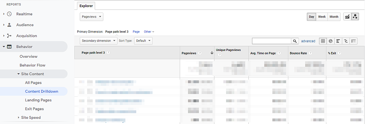Click the table search input field
Viewport: 365px width, 124px height.
point(272,41)
